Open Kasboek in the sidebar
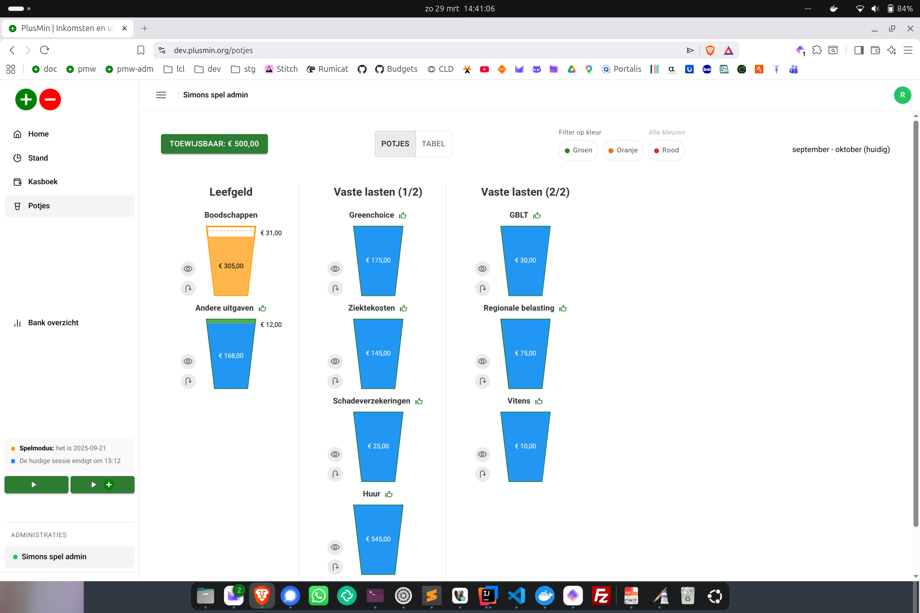This screenshot has height=613, width=920. [43, 182]
